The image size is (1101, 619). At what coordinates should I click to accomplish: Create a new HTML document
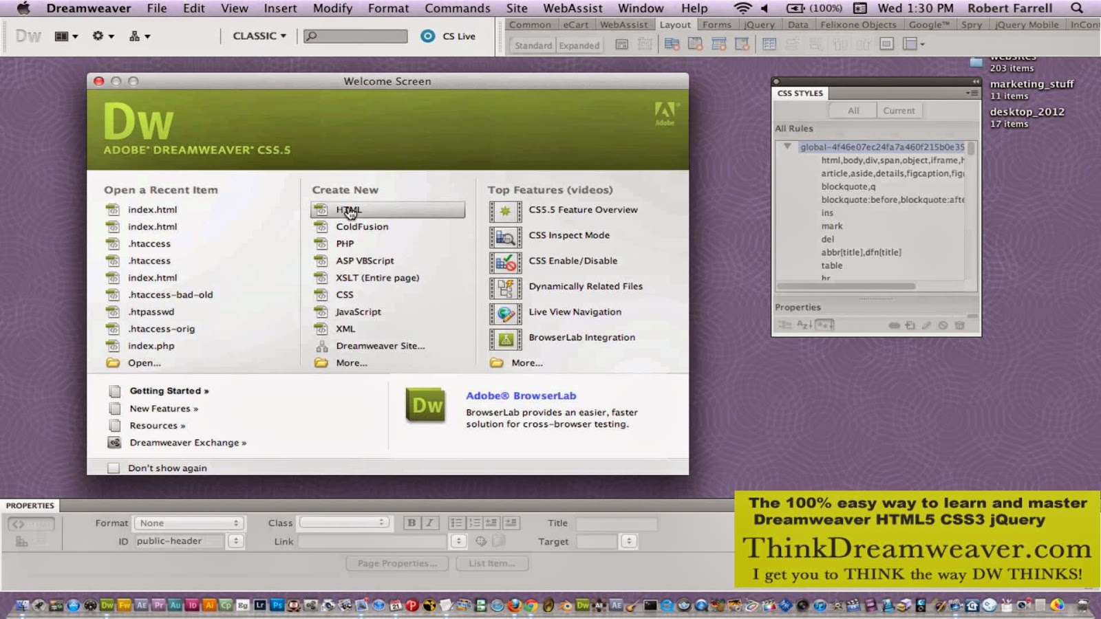388,210
